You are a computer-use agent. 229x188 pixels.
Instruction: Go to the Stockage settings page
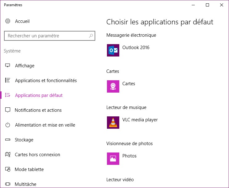click(24, 140)
